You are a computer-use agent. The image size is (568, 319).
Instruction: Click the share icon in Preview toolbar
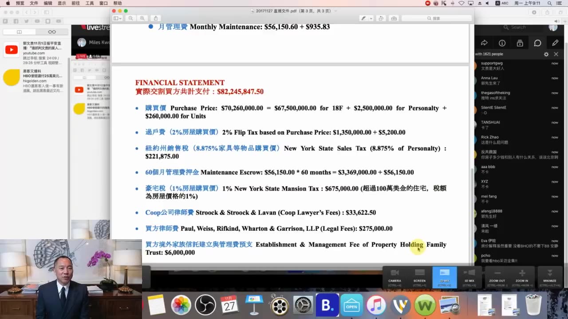click(156, 18)
